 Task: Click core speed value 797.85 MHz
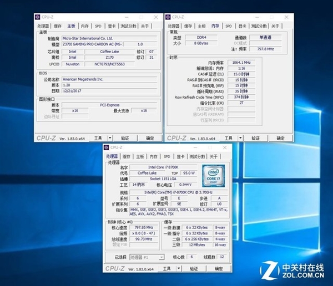point(144,227)
